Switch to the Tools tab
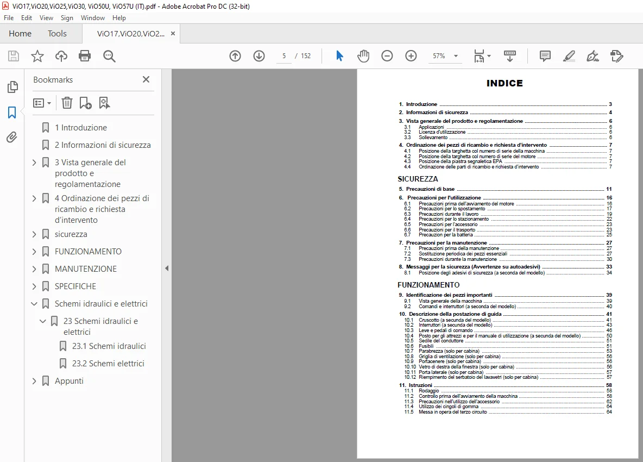This screenshot has width=643, height=462. (57, 34)
